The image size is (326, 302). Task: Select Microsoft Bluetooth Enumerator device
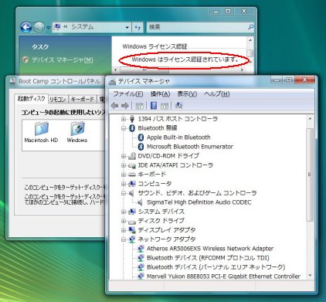[189, 147]
